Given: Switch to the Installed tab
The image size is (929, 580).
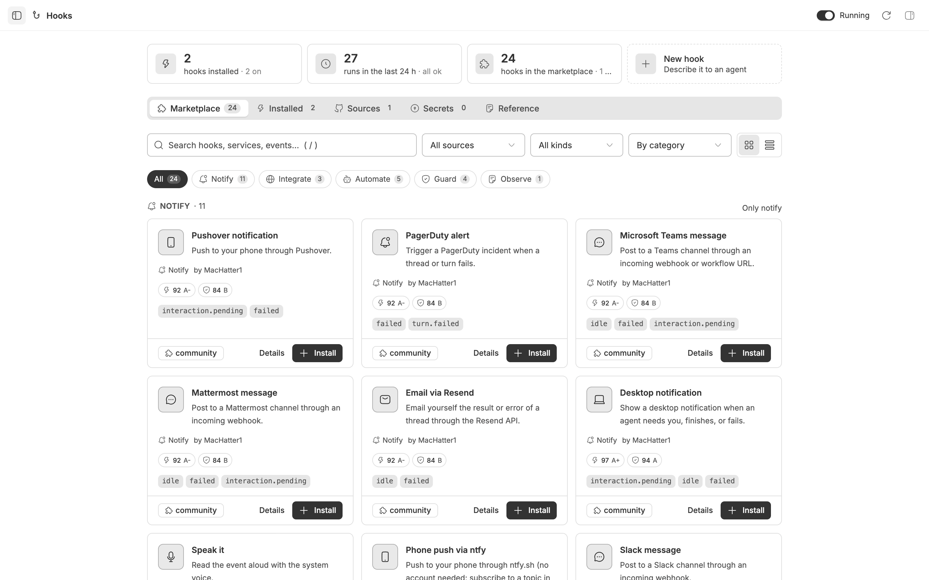Looking at the screenshot, I should pyautogui.click(x=286, y=108).
